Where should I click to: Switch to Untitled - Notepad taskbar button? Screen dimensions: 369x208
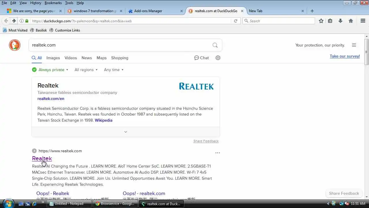[x=69, y=204]
